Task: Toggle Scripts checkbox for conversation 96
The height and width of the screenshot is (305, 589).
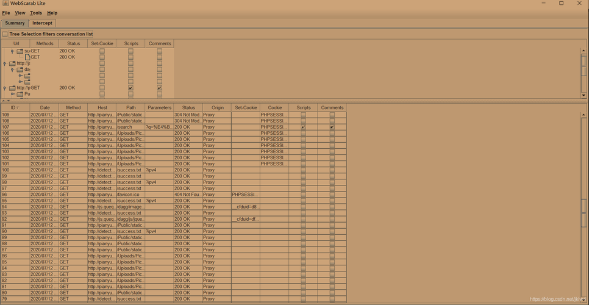Action: [303, 195]
